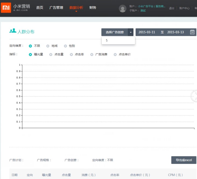Click the start date field 2015-03-11
The width and height of the screenshot is (197, 179).
pyautogui.click(x=147, y=32)
